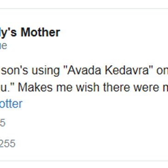168x168 pixels.
Task: Click the gray username fragment under the name
Action: [3, 46]
